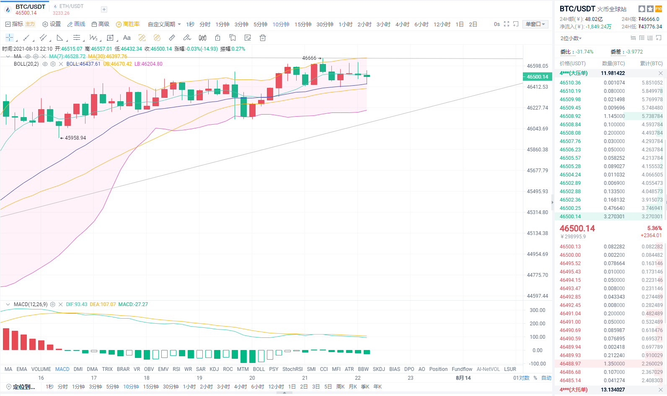Select the grey ruler measuring tool
Screen dimensions: 667x396
tap(172, 38)
